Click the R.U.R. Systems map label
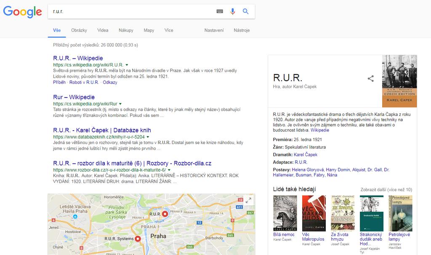Image resolution: width=431 pixels, height=255 pixels. (119, 239)
